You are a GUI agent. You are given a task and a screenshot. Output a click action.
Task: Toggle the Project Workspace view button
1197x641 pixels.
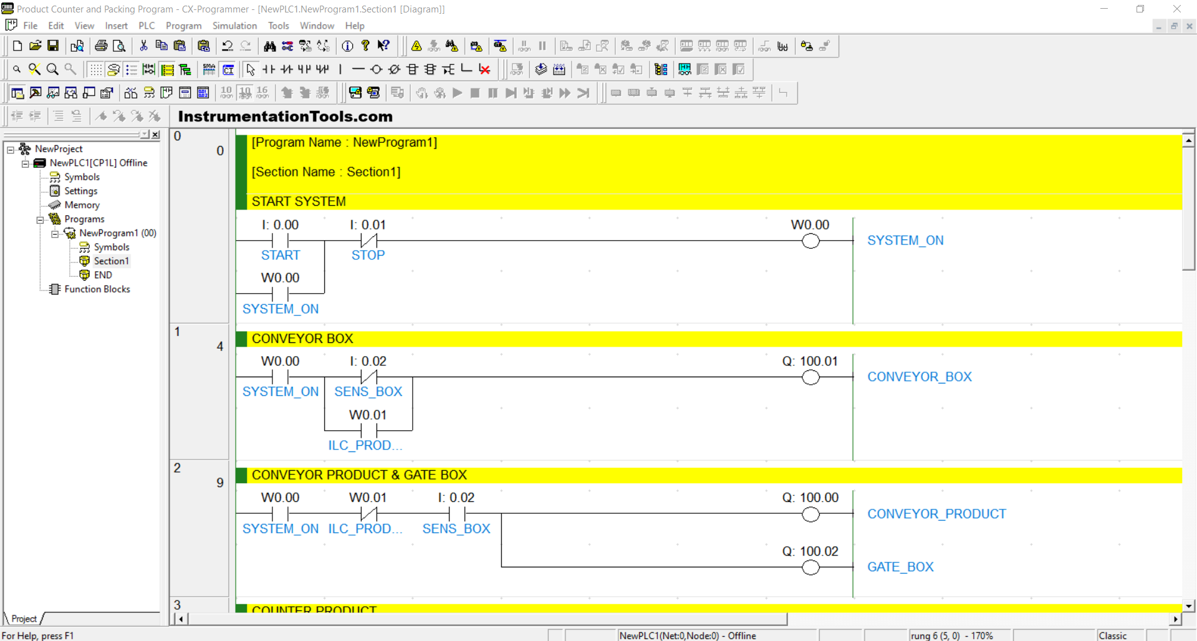tap(17, 93)
